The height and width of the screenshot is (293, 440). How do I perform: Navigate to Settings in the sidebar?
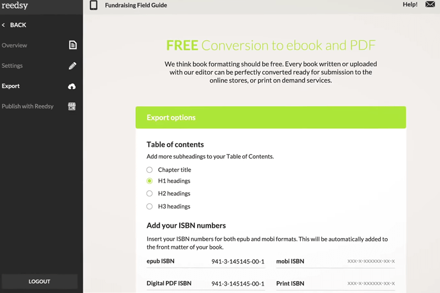(x=12, y=66)
